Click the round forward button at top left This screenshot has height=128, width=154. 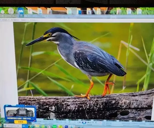click(x=11, y=11)
